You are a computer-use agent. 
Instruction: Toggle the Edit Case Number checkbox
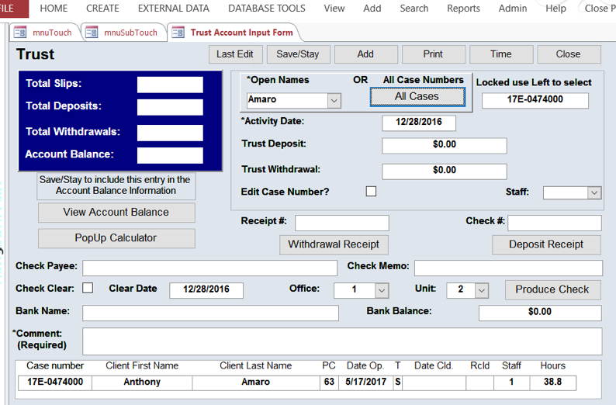(371, 191)
